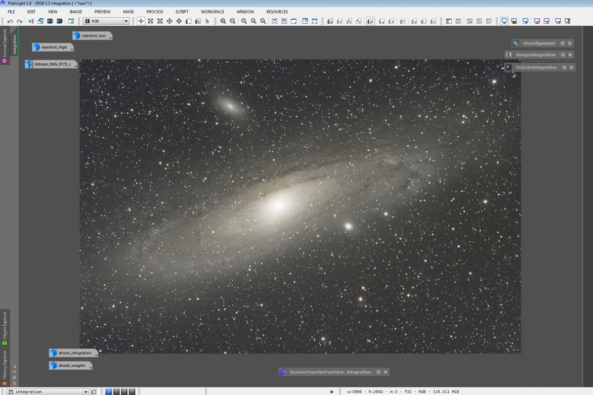
Task: Click the DrizzleIntegration process icon
Action: click(508, 67)
